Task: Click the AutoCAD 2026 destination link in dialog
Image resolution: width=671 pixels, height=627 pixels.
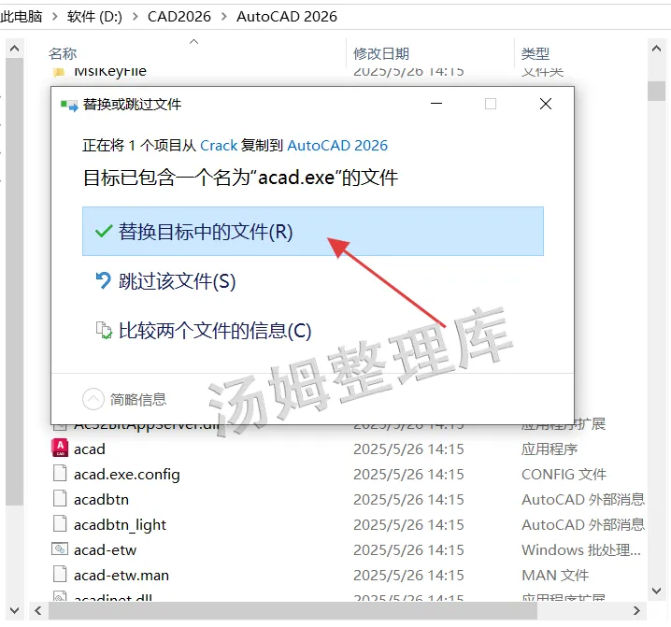Action: pos(337,146)
